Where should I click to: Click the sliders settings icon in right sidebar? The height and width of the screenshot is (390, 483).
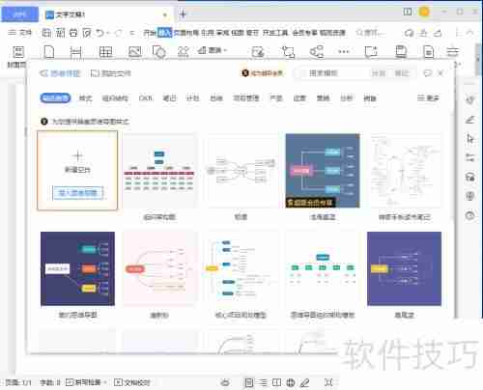470,157
